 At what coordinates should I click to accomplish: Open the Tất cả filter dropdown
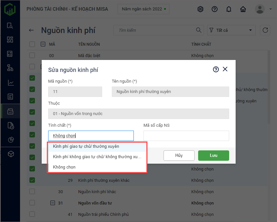(x=231, y=30)
